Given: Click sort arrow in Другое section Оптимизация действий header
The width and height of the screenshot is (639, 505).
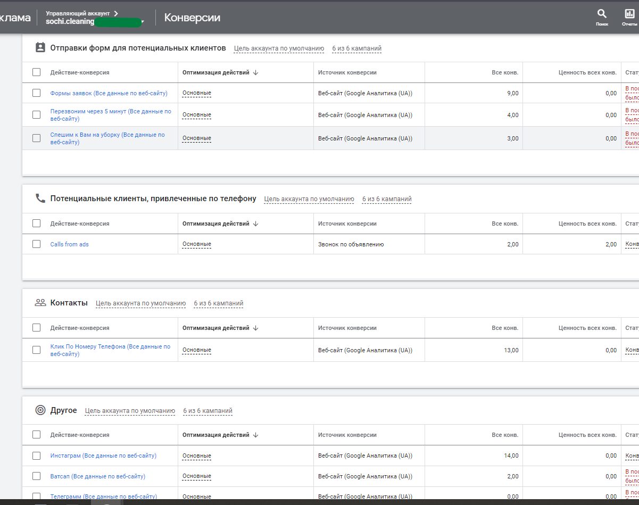Looking at the screenshot, I should click(255, 435).
